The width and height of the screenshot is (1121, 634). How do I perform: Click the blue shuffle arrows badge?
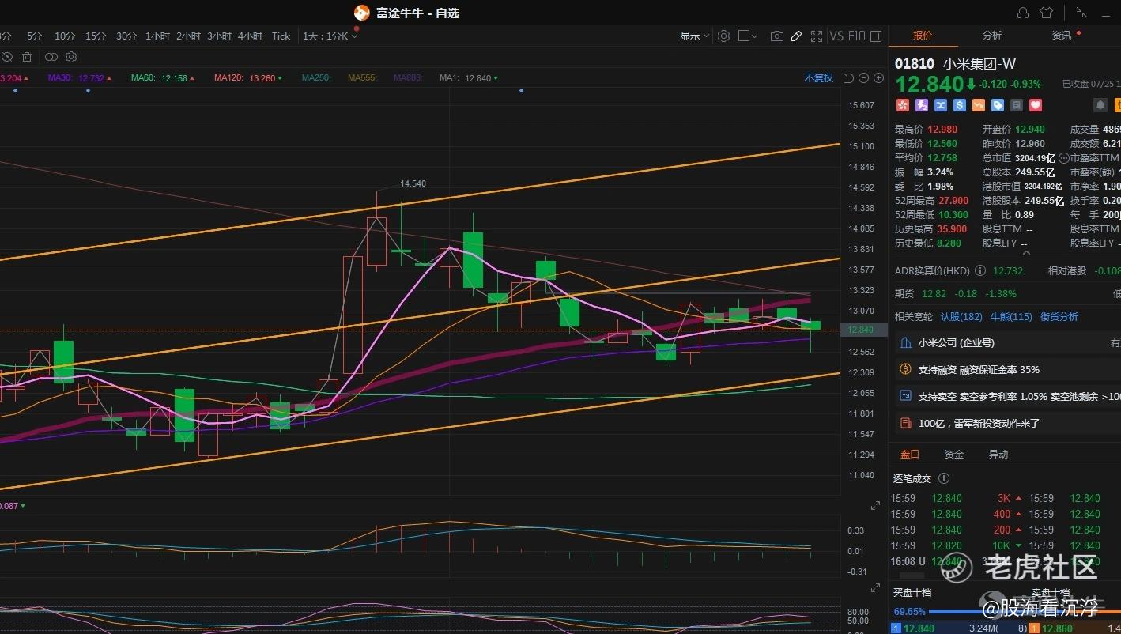[941, 105]
